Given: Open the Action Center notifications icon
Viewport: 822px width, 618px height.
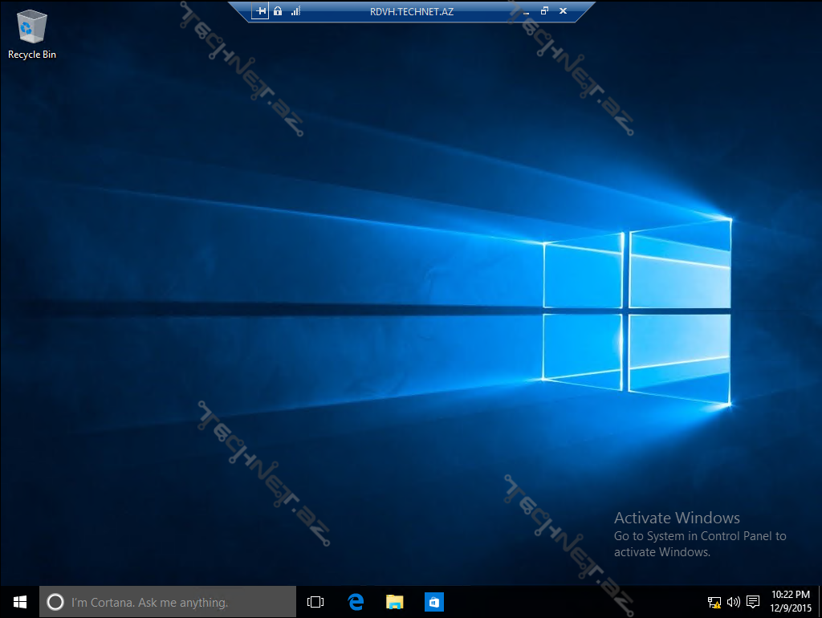Looking at the screenshot, I should pos(753,602).
